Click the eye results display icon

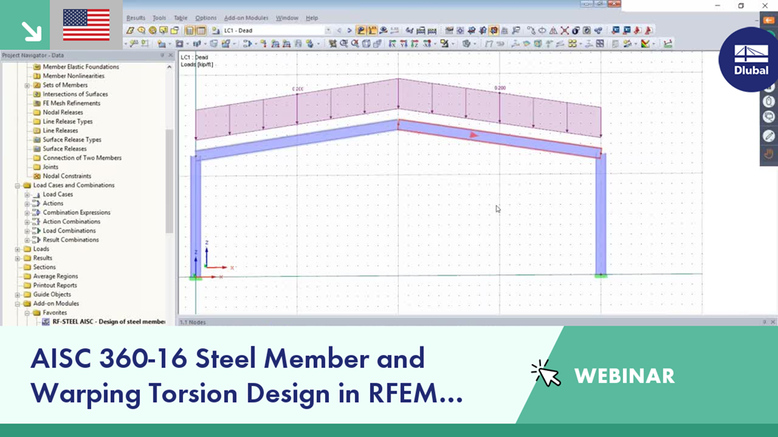[x=384, y=30]
